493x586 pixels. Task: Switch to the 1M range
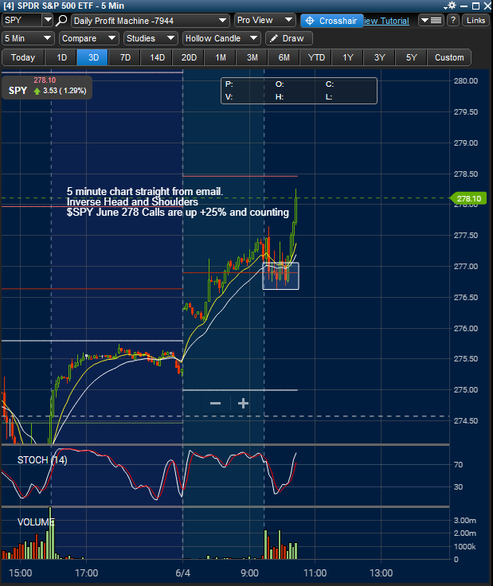tap(221, 57)
